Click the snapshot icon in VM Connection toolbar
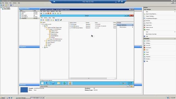 click(x=58, y=13)
